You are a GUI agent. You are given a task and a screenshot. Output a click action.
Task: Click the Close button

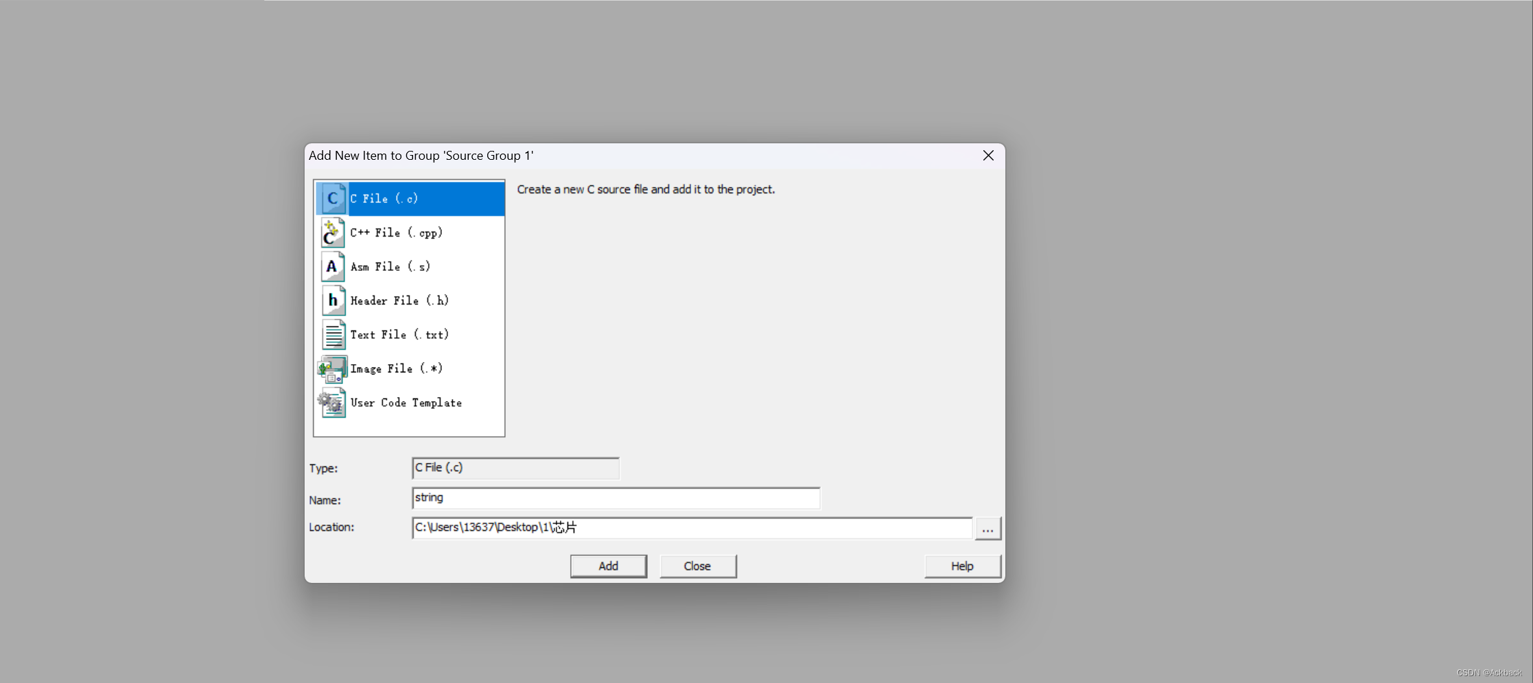pyautogui.click(x=698, y=566)
